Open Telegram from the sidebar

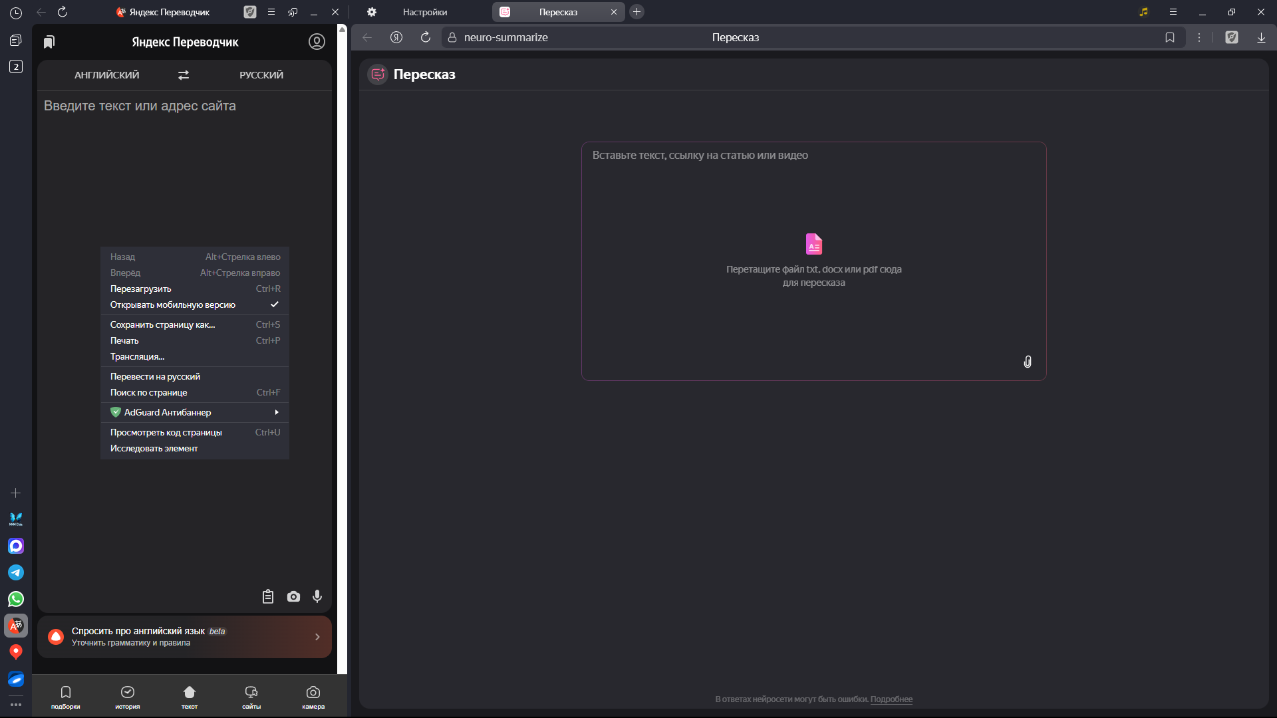(16, 572)
